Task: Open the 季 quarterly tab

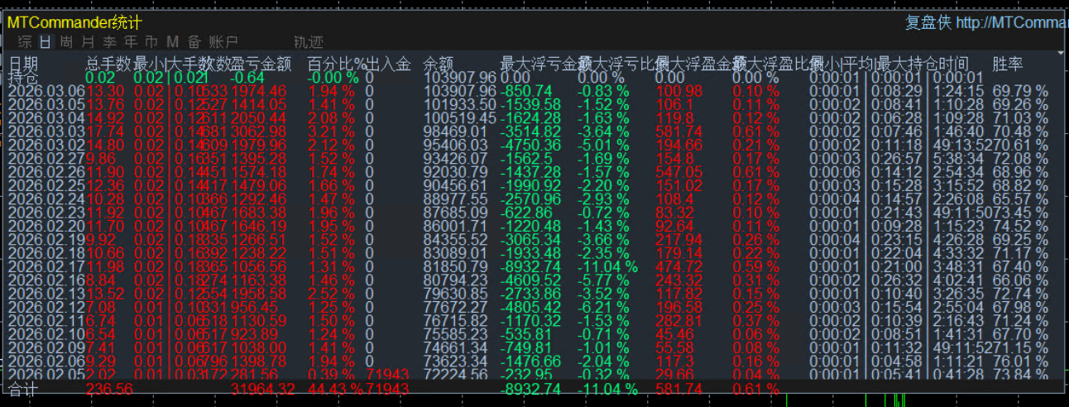Action: (109, 41)
